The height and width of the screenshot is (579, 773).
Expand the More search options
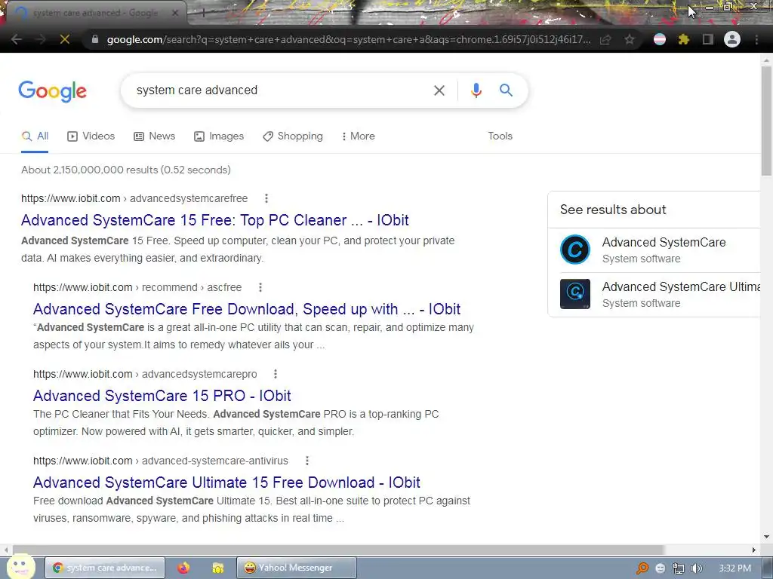(358, 136)
